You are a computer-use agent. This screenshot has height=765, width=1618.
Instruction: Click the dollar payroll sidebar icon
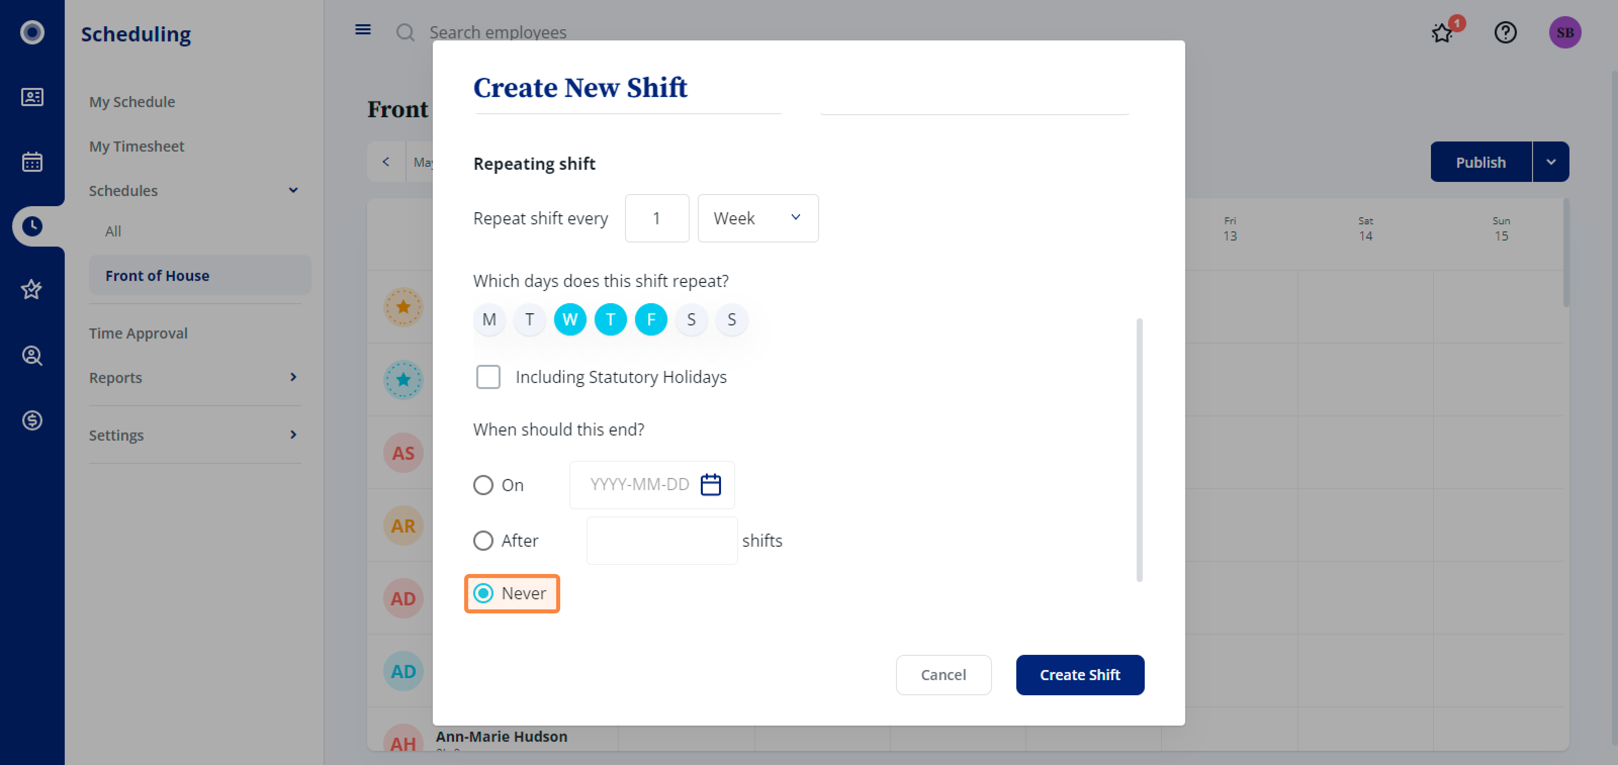[x=32, y=420]
